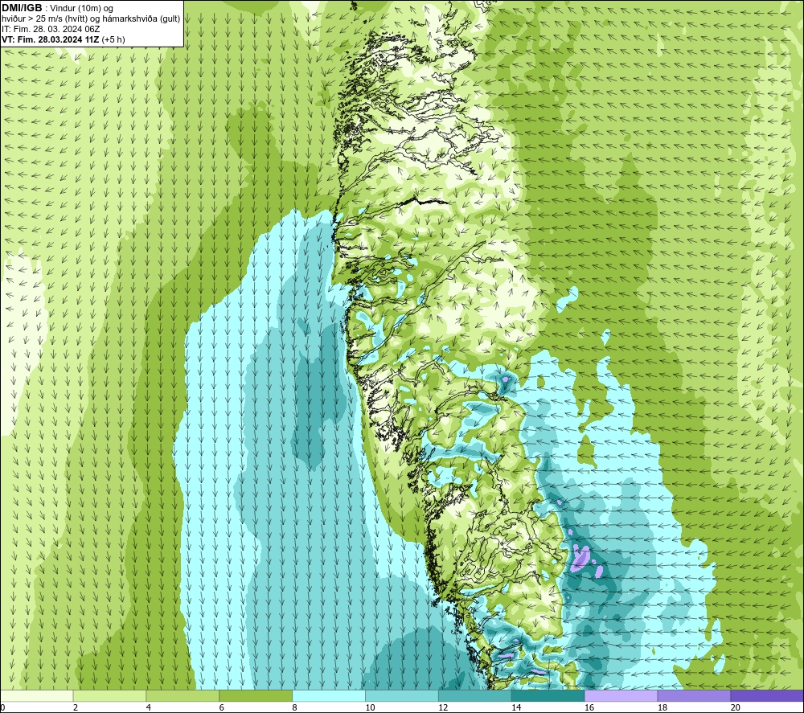
Task: Click the '8' legend scale label
Action: tap(294, 707)
